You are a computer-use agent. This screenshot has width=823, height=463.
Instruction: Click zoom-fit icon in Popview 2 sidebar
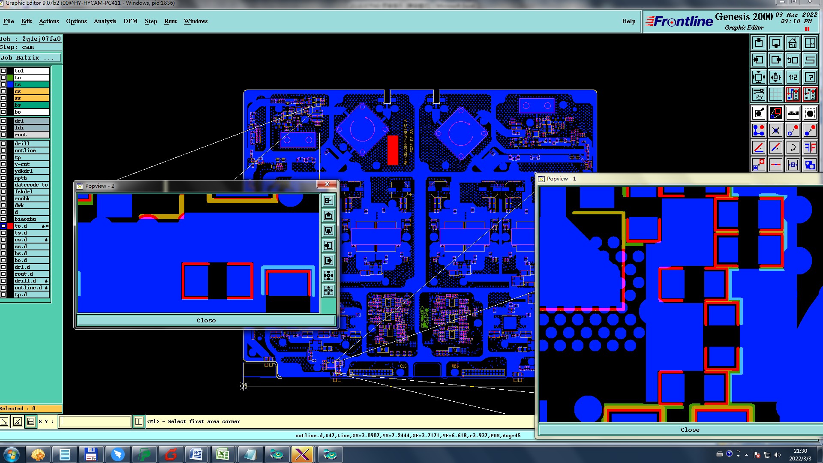point(328,276)
